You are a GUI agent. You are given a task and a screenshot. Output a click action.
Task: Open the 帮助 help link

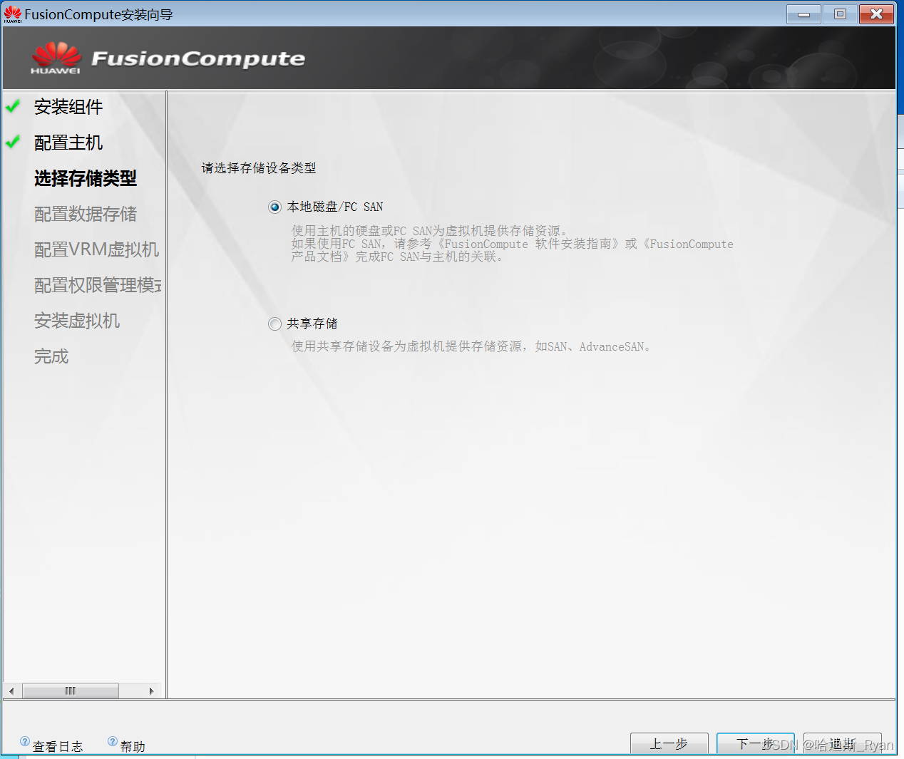(x=133, y=746)
